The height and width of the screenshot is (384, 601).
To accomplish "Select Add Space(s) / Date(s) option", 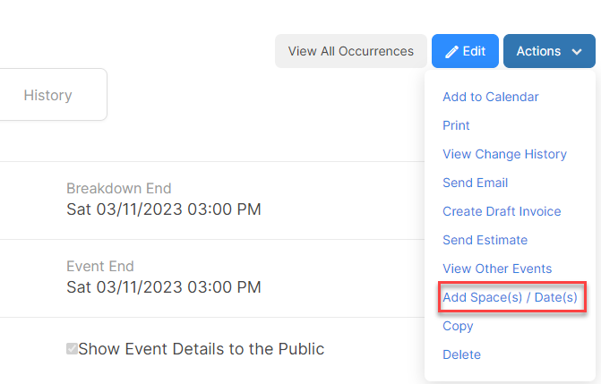I will click(x=510, y=297).
